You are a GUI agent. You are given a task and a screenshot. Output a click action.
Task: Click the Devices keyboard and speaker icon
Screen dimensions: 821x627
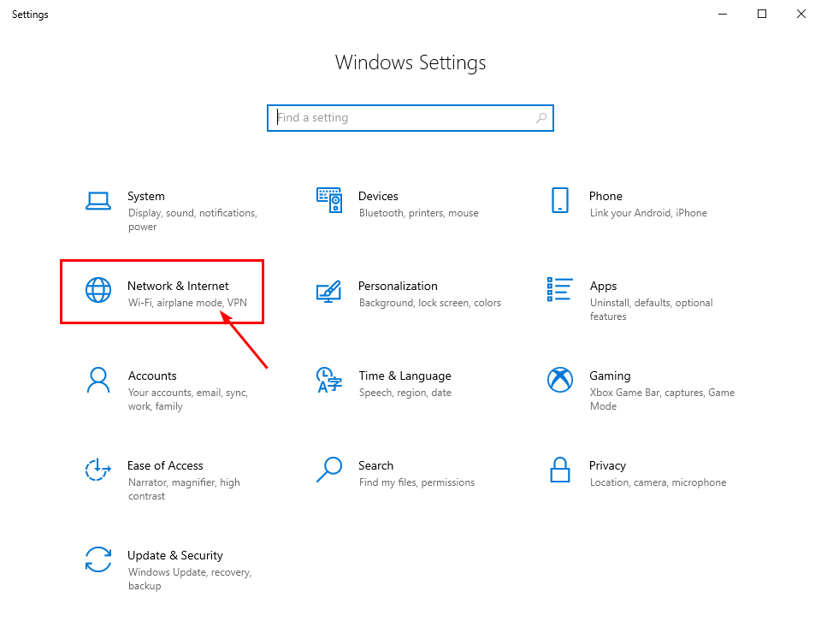point(329,200)
